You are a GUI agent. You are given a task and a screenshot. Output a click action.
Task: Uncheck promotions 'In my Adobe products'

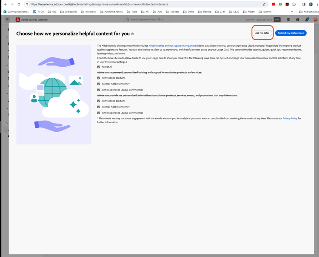pos(99,101)
